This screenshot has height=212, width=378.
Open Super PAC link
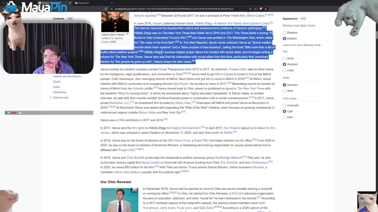(x=201, y=140)
